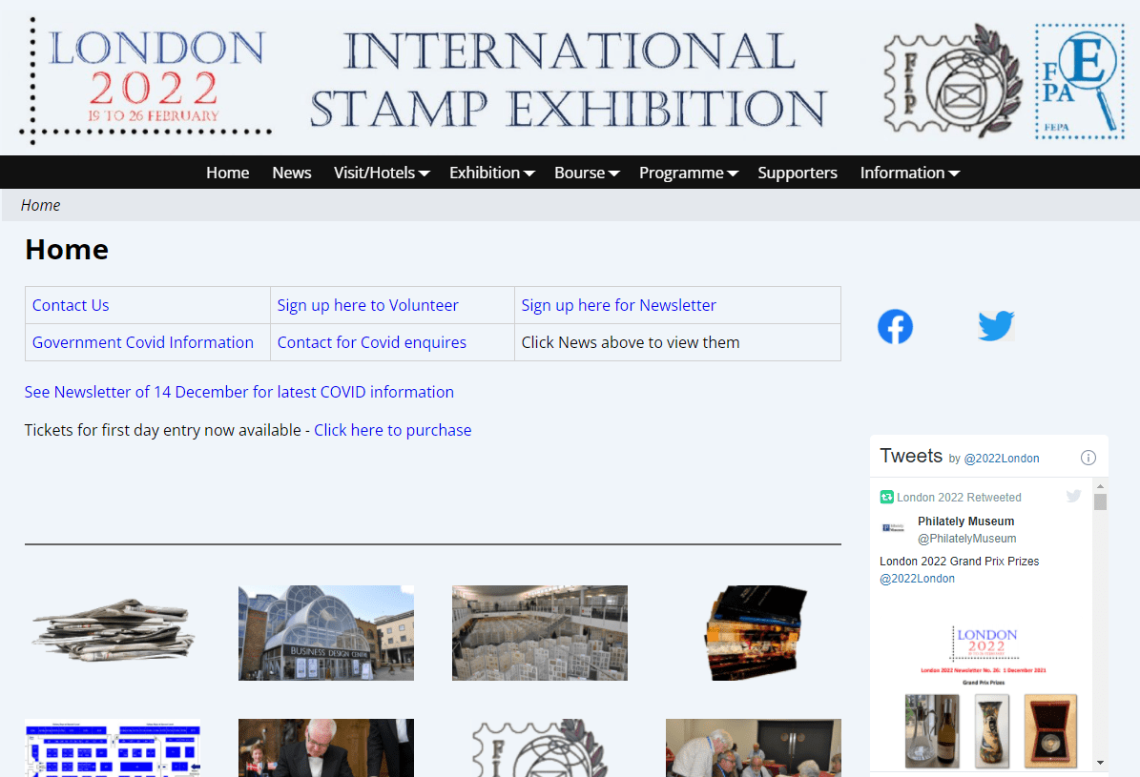Open the News menu item
Image resolution: width=1140 pixels, height=777 pixels.
coord(292,173)
